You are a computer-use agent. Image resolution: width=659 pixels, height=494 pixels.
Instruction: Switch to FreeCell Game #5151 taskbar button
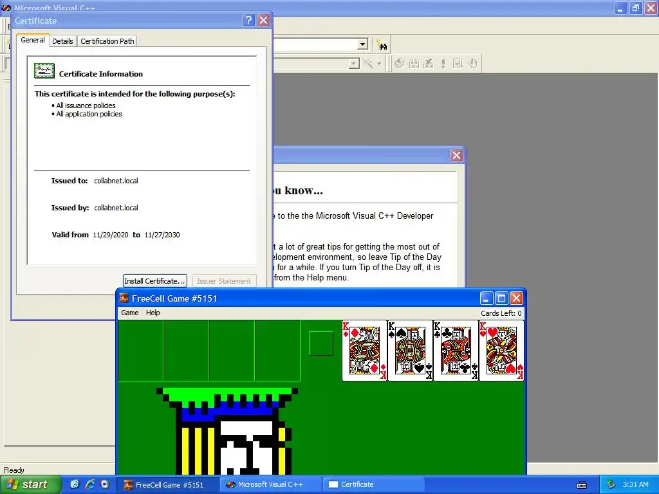click(x=167, y=485)
